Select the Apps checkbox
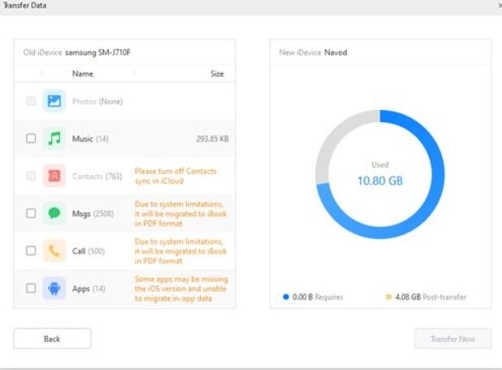Image resolution: width=502 pixels, height=370 pixels. 31,288
